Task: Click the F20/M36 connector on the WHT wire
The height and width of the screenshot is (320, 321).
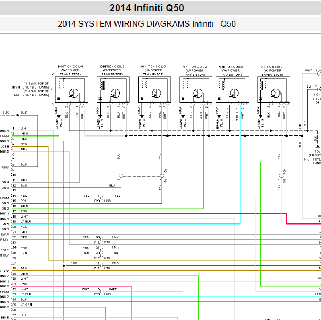Action: click(x=102, y=291)
